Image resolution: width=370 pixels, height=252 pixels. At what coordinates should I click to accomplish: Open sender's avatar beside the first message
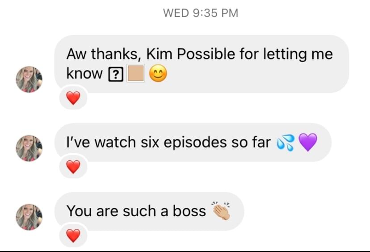pyautogui.click(x=29, y=79)
